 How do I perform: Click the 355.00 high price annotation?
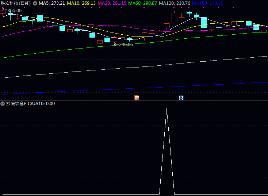[x=14, y=10]
